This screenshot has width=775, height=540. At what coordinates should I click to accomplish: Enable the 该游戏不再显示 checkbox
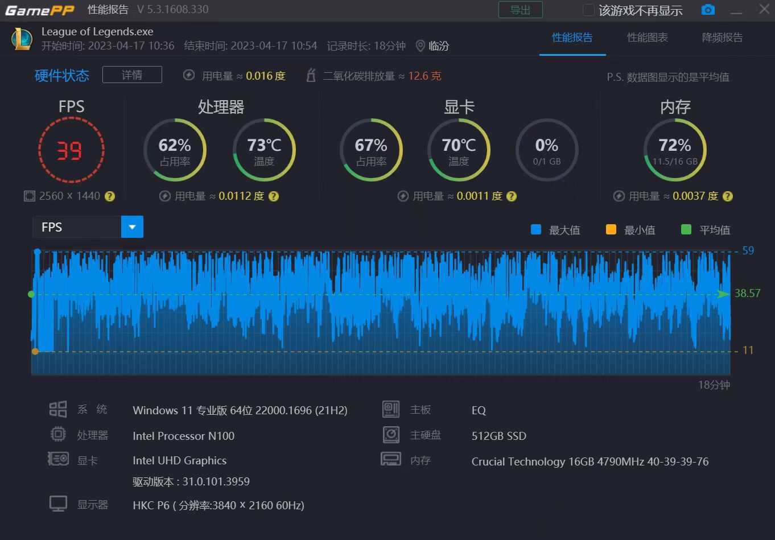point(589,10)
